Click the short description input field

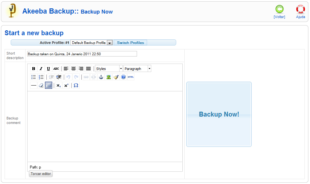(x=82, y=54)
